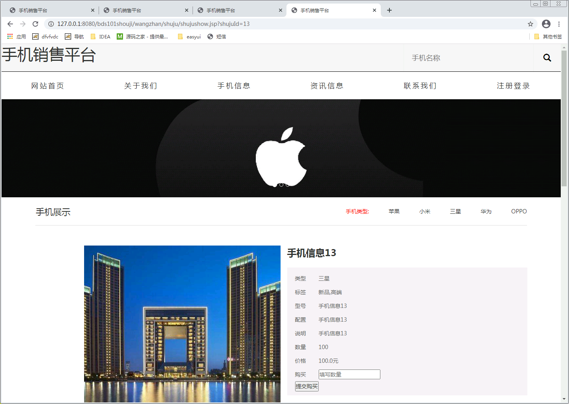Viewport: 569px width, 404px height.
Task: Close the second 手机销售平台 tab
Action: pyautogui.click(x=187, y=10)
